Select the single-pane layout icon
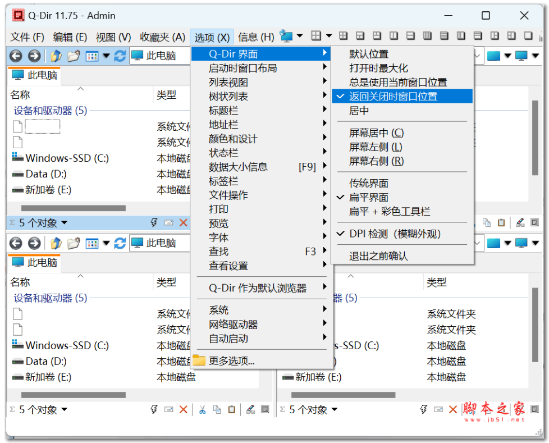549x443 pixels. click(x=528, y=36)
